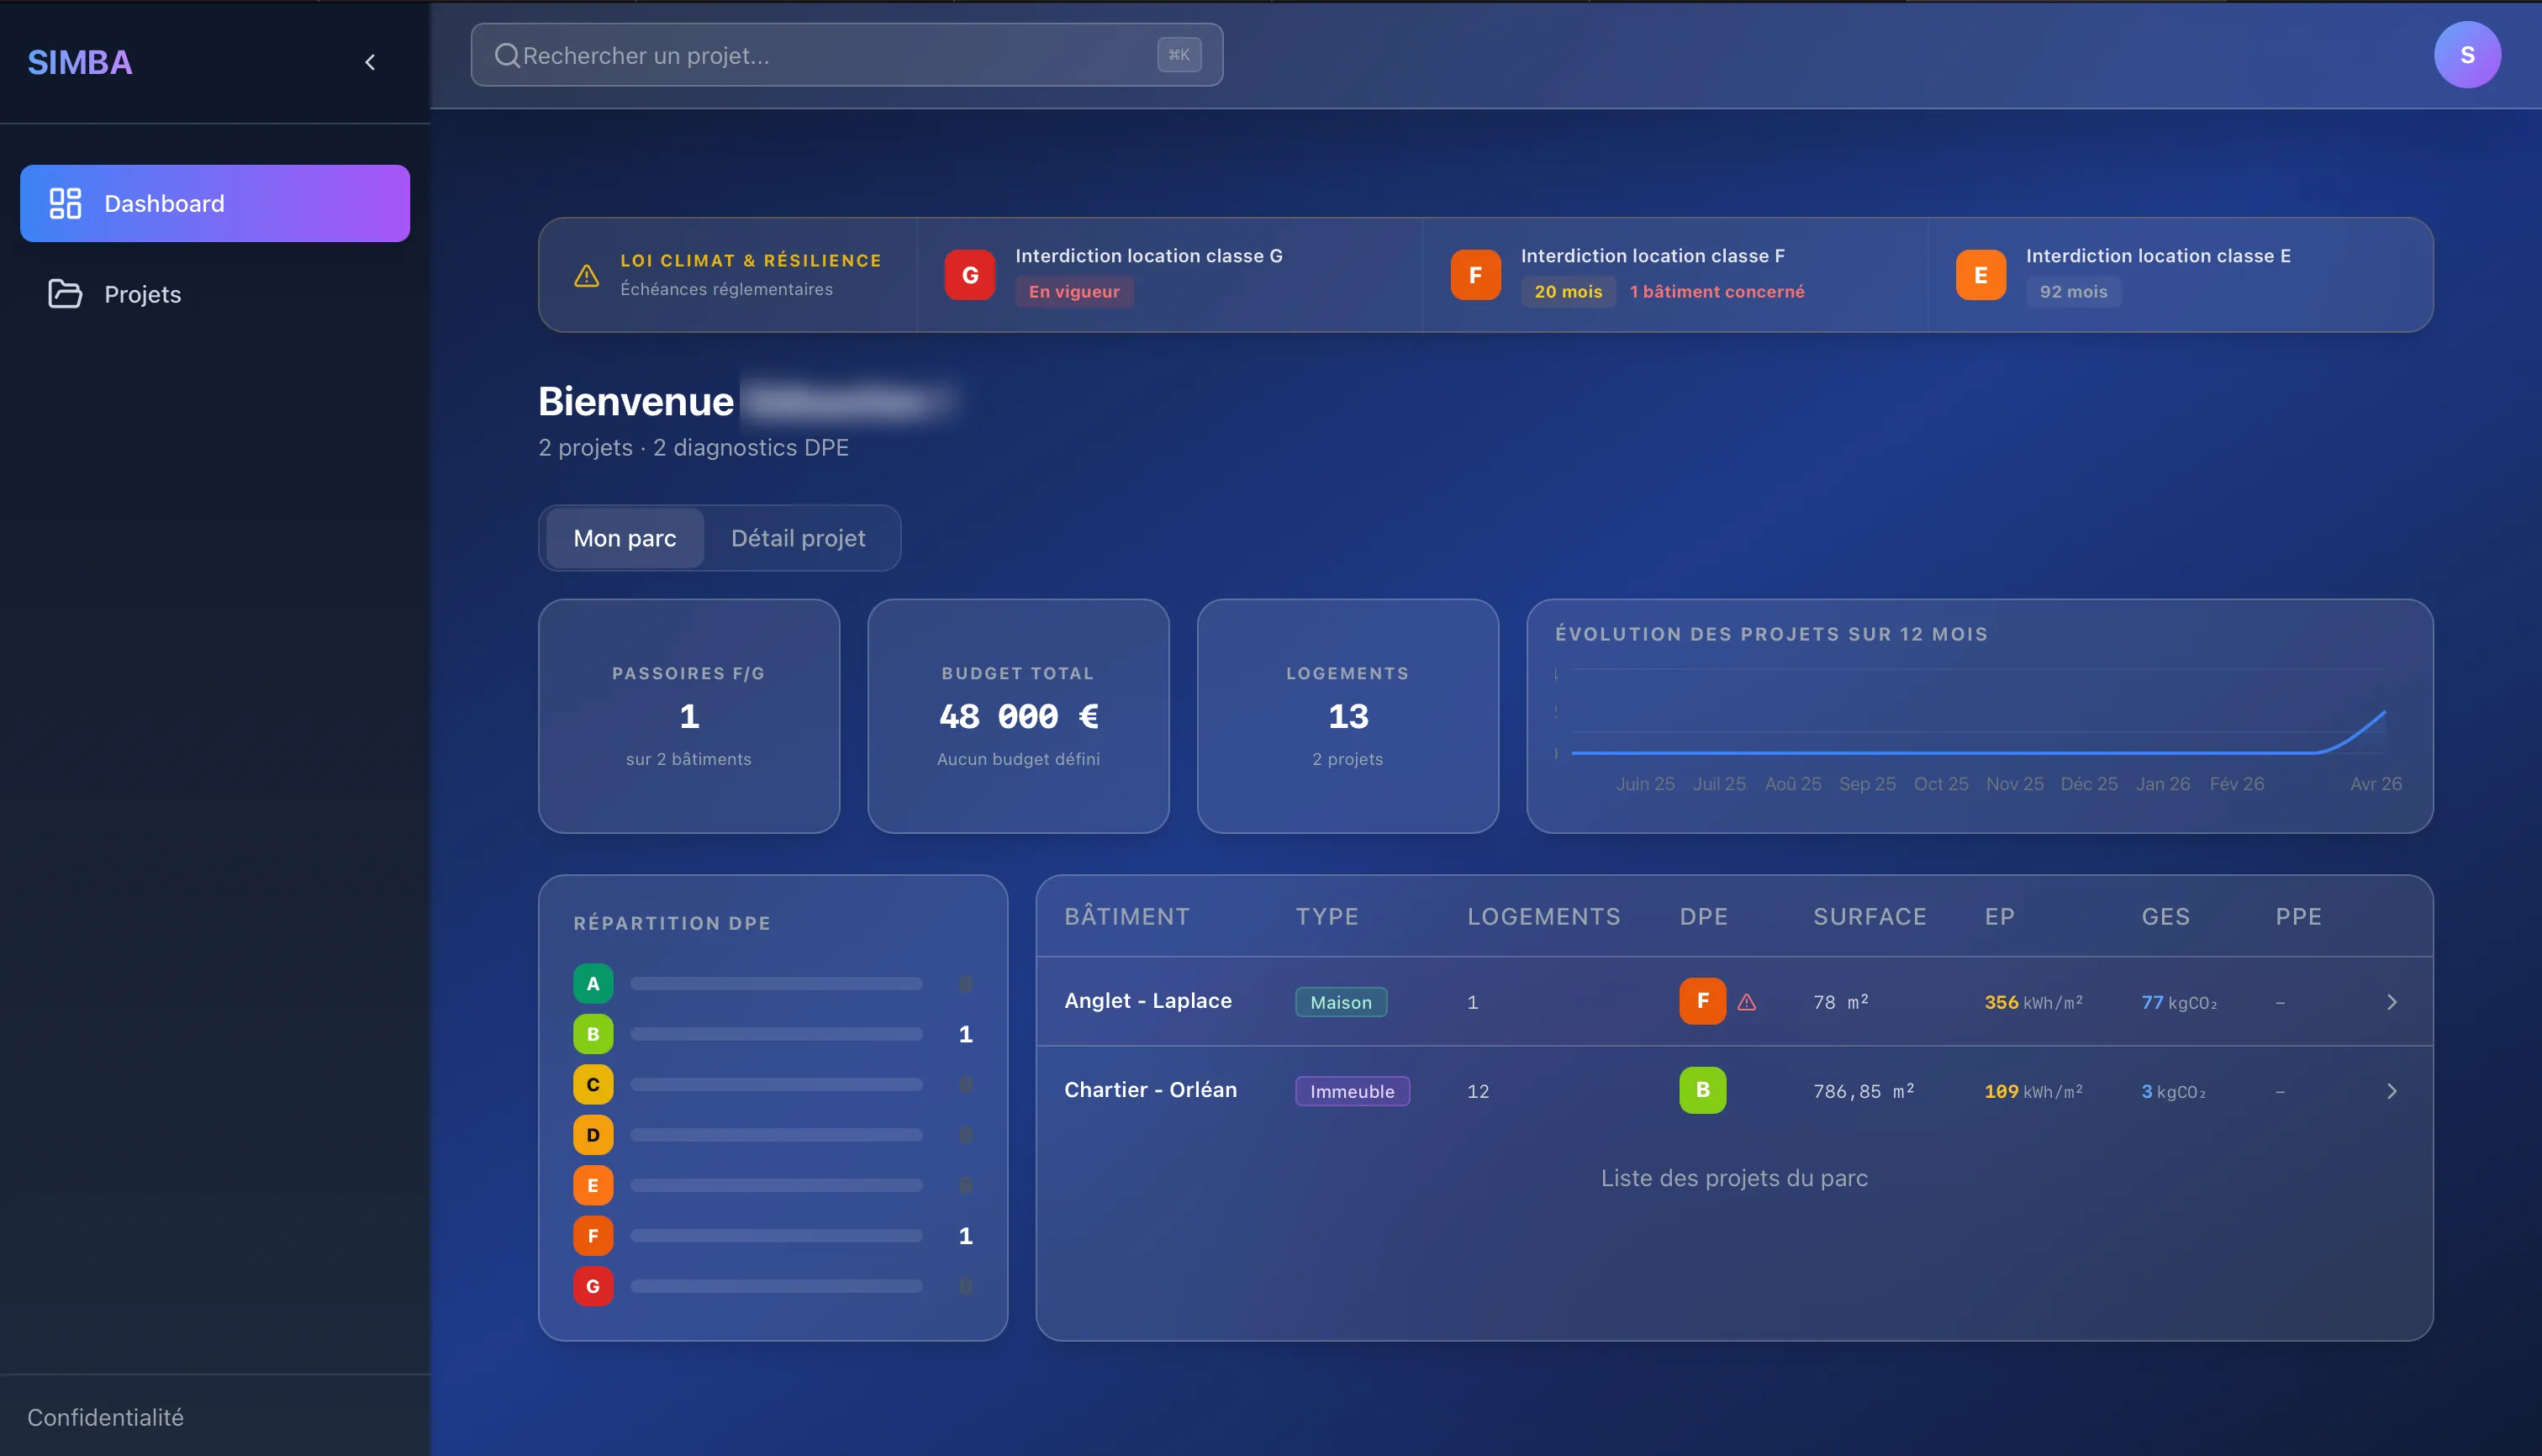Image resolution: width=2542 pixels, height=1456 pixels.
Task: Click the S avatar in the top right
Action: [2467, 53]
